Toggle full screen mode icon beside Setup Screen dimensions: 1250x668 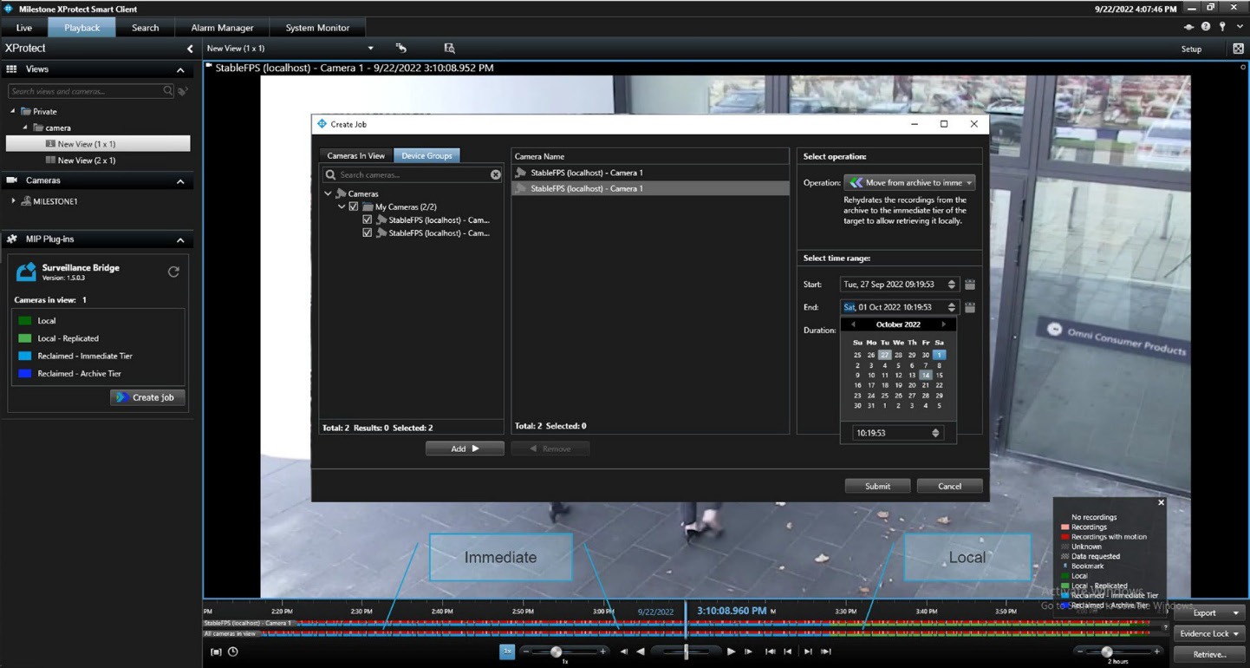tap(1238, 49)
